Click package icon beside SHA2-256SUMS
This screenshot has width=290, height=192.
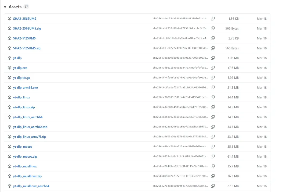tap(9, 19)
